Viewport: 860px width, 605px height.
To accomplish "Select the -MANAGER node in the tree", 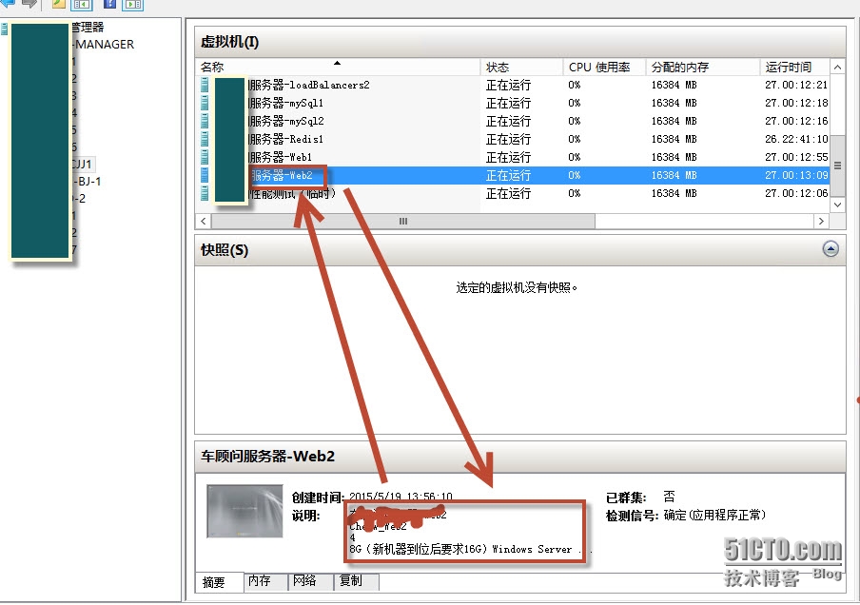I will tap(103, 44).
